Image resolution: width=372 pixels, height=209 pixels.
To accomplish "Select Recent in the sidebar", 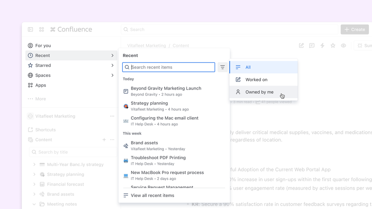I will pos(71,55).
